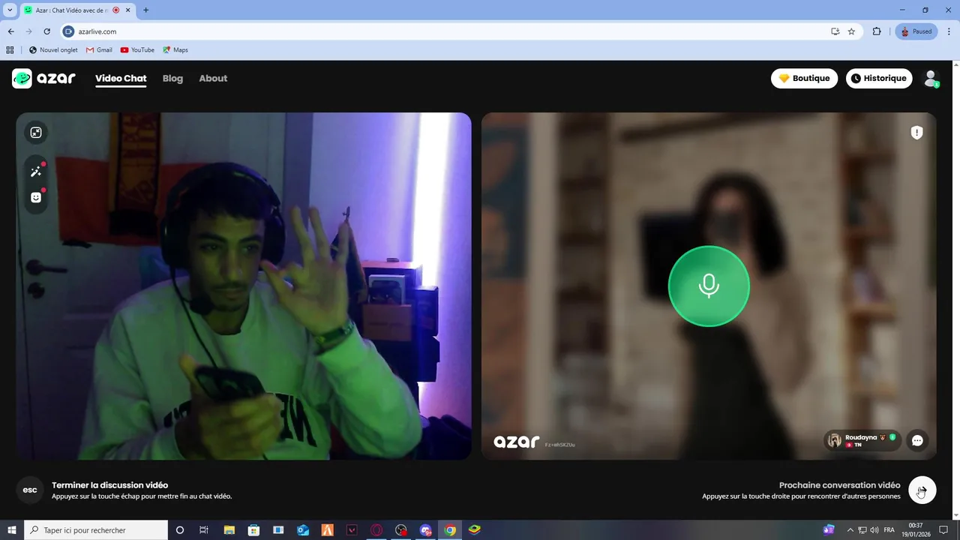
Task: Open the Windows Start menu
Action: 11,530
